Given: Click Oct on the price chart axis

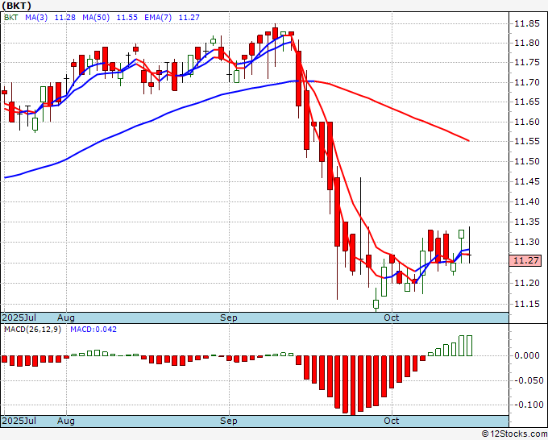Looking at the screenshot, I should 391,318.
